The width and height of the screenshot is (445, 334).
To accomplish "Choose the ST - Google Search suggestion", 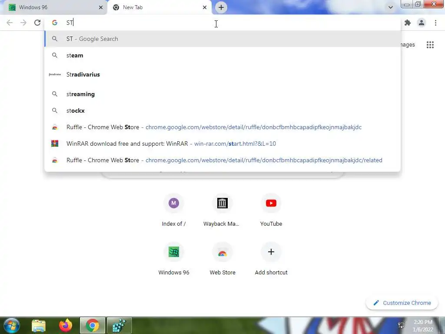I will [x=222, y=39].
